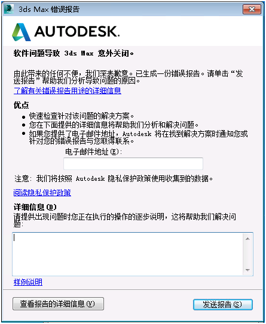The height and width of the screenshot is (324, 266).
Task: Click the 注意 privacy policy notice text
Action: tap(114, 178)
